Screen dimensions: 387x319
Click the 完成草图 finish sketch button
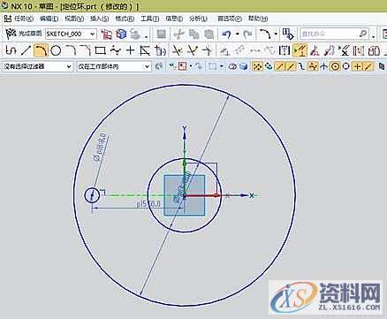pos(24,34)
